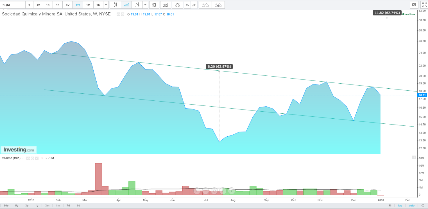Show the 3y date range

(x=27, y=206)
